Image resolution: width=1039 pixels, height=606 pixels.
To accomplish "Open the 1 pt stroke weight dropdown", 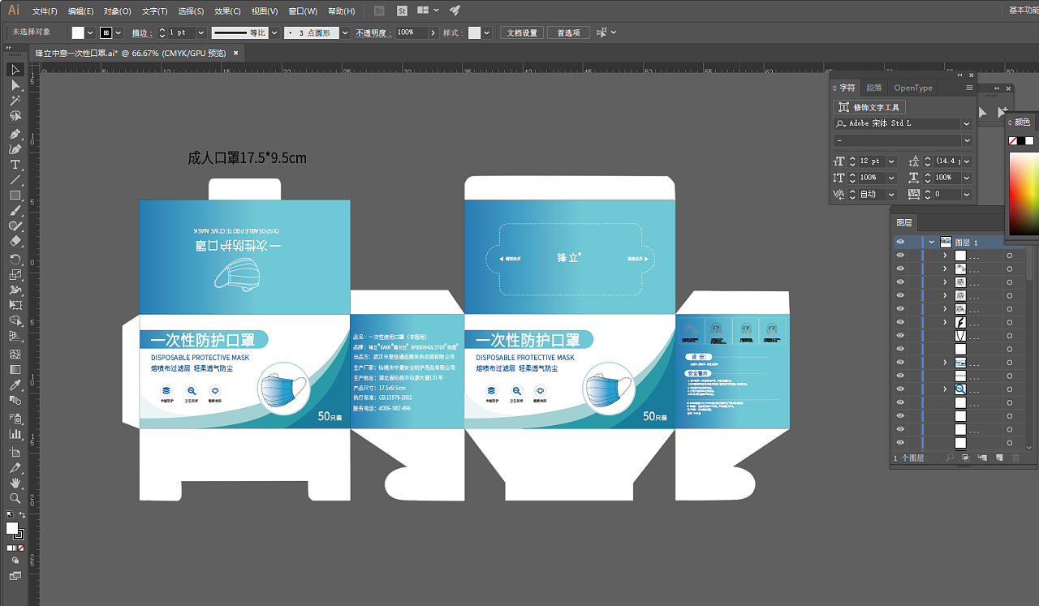I will 200,32.
